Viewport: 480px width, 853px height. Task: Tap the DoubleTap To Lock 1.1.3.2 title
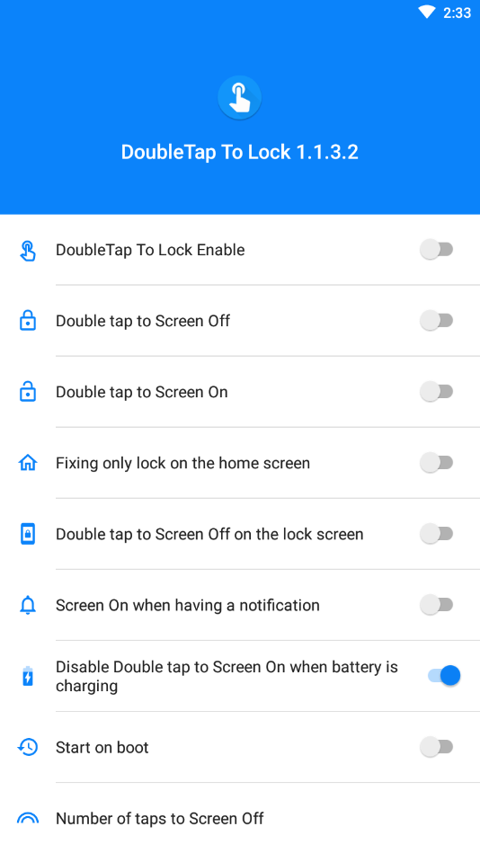coord(239,152)
